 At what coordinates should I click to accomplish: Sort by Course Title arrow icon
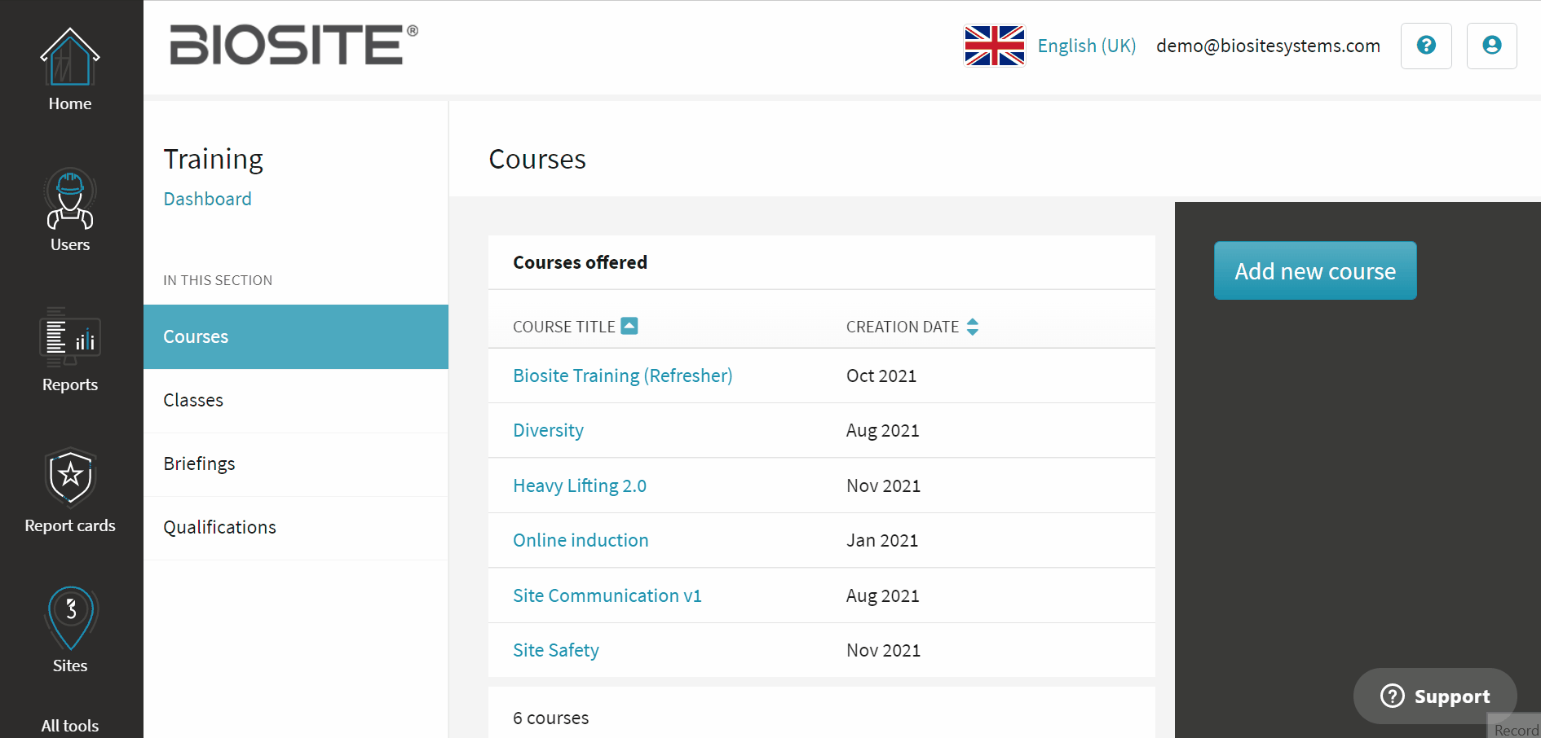(629, 326)
